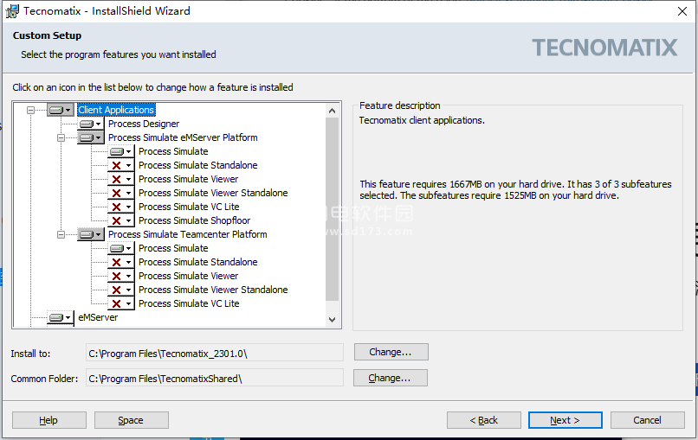Select the Client Applications tree label
The width and height of the screenshot is (698, 440).
tap(116, 110)
